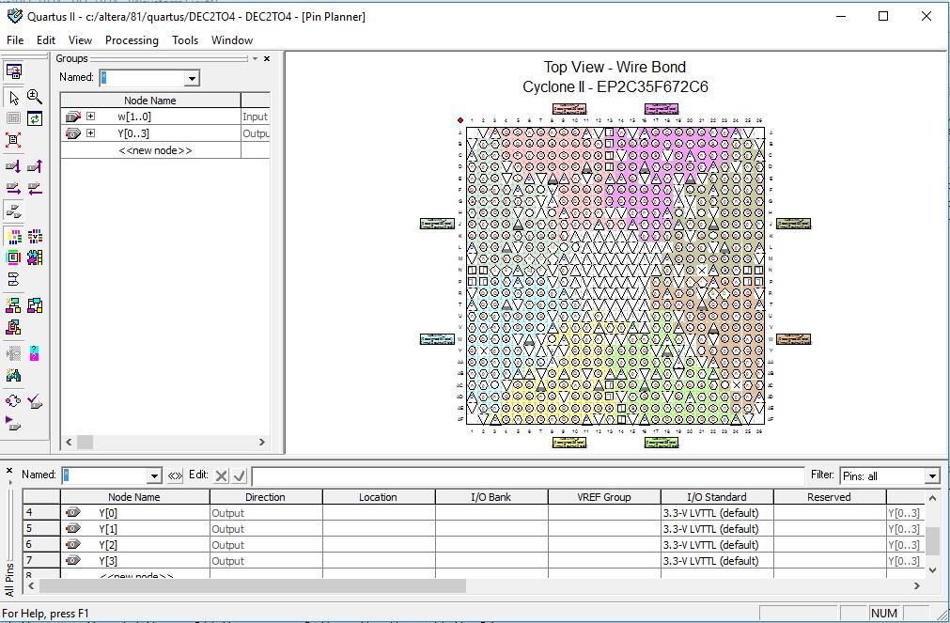Image resolution: width=950 pixels, height=623 pixels.
Task: Open the Window menu
Action: coord(232,40)
